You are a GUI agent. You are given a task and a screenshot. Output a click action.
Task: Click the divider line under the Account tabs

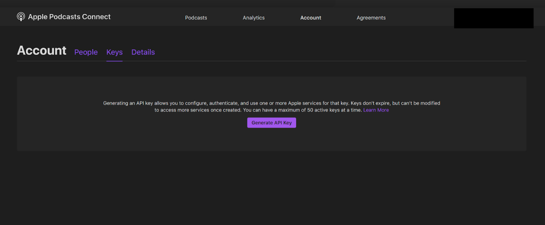(x=324, y=61)
